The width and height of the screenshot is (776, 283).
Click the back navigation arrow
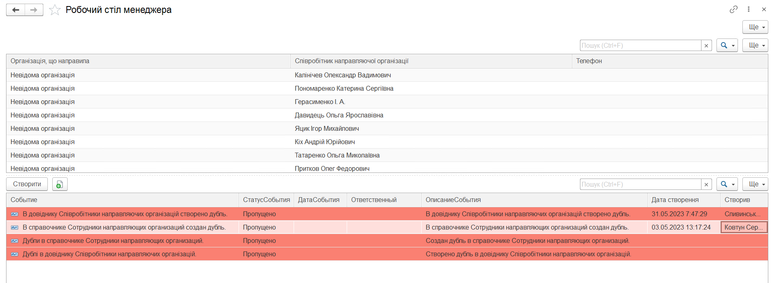coord(16,10)
